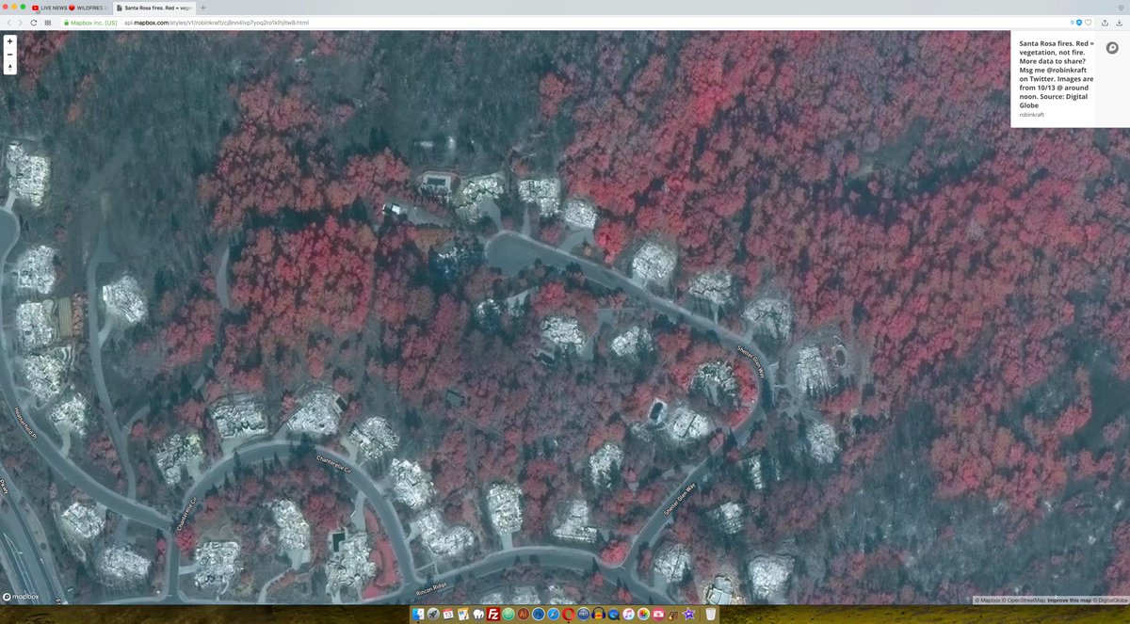Zoom out on the map
This screenshot has height=624, width=1130.
[9, 55]
